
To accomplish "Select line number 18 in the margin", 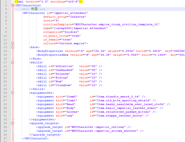I will pyautogui.click(x=5, y=66).
